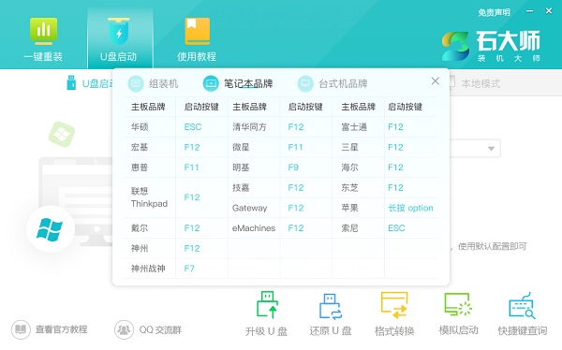Image resolution: width=562 pixels, height=350 pixels.
Task: Click the 三星 brand cell
Action: click(349, 147)
